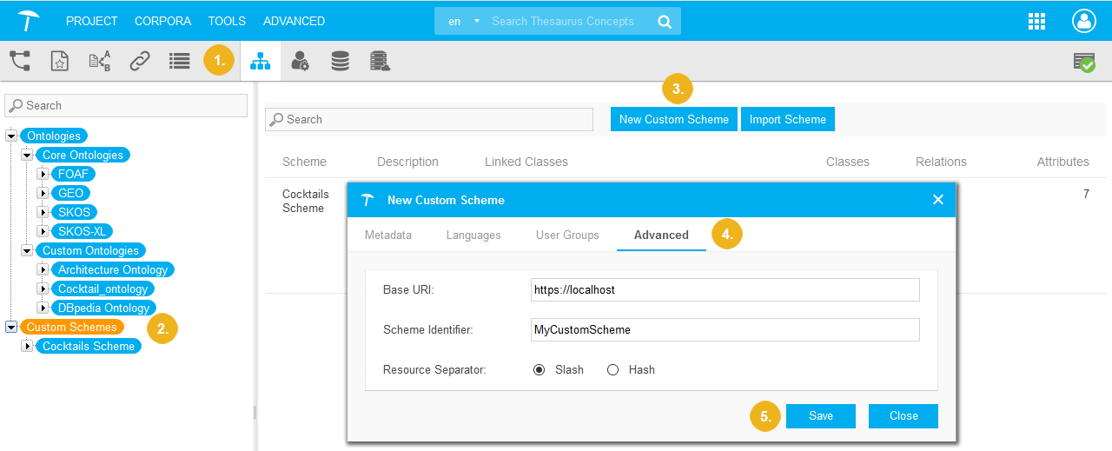1112x451 pixels.
Task: Open the user profile avatar icon
Action: pos(1084,22)
